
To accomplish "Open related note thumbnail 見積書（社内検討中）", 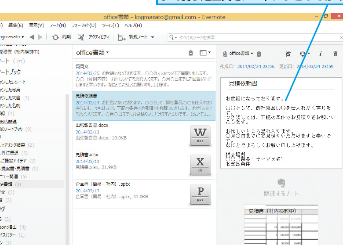I will (x=281, y=225).
